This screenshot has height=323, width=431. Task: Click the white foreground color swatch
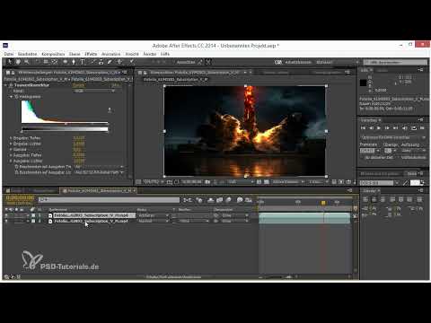pos(415,183)
